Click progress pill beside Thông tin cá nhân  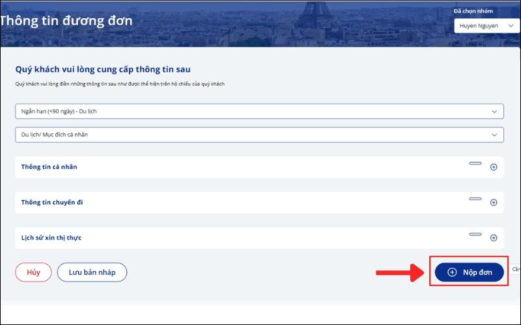coord(475,163)
